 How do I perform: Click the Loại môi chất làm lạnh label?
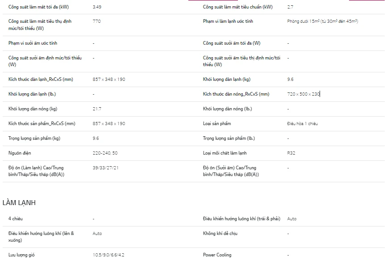(x=225, y=153)
